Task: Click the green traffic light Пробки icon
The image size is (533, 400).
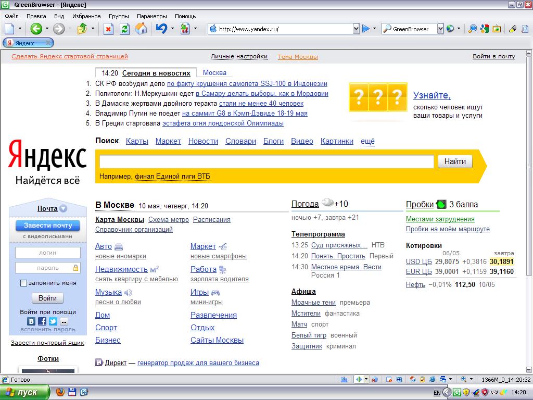Action: (x=441, y=204)
